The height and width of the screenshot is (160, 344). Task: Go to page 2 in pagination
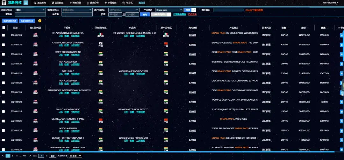12,156
